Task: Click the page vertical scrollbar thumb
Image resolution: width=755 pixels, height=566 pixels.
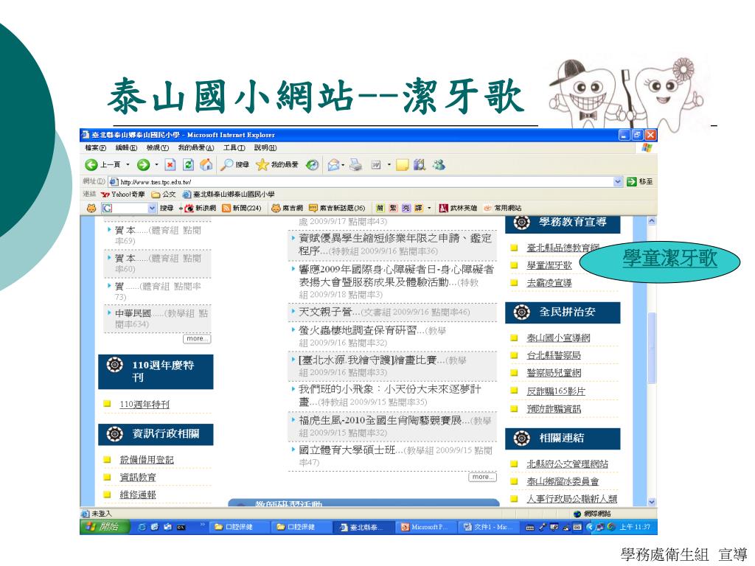Action: pyautogui.click(x=652, y=348)
